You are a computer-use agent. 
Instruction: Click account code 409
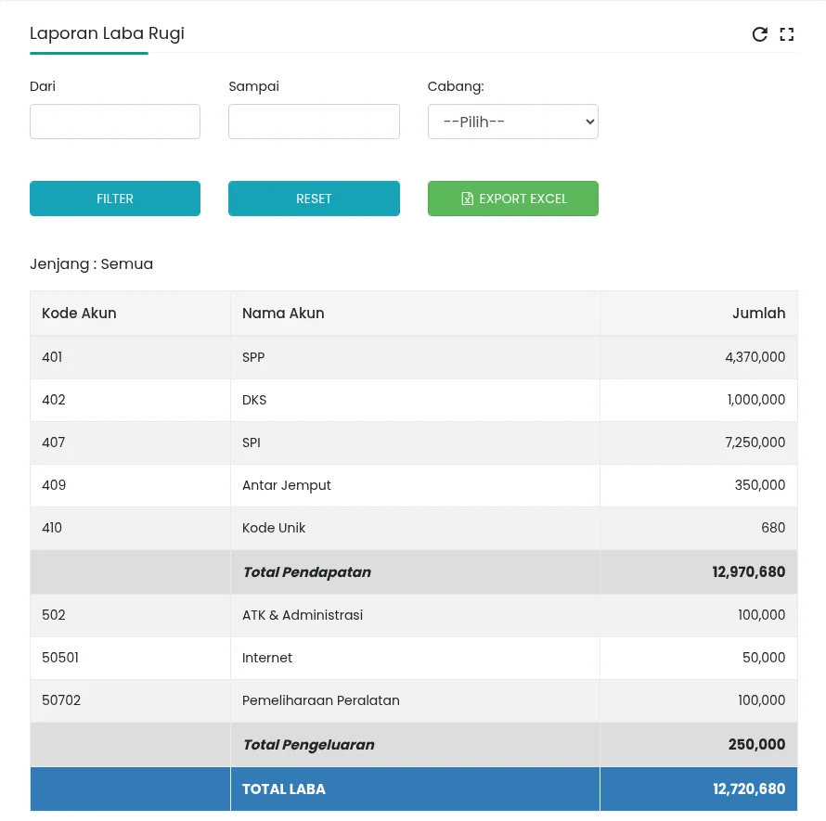pyautogui.click(x=54, y=485)
